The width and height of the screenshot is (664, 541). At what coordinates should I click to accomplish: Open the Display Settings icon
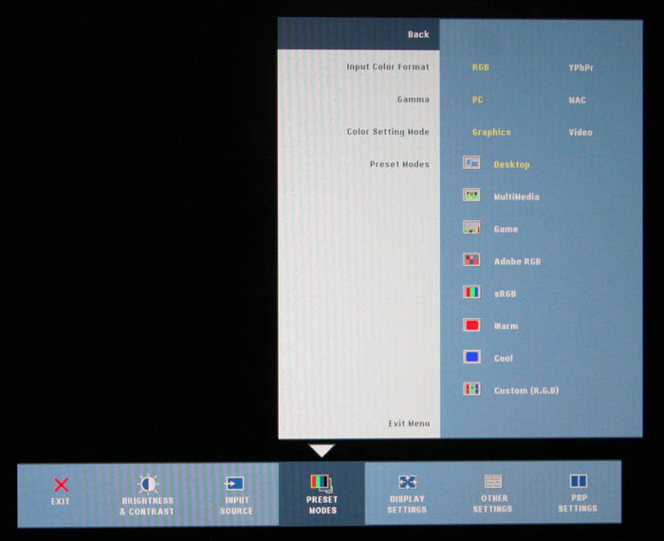407,482
